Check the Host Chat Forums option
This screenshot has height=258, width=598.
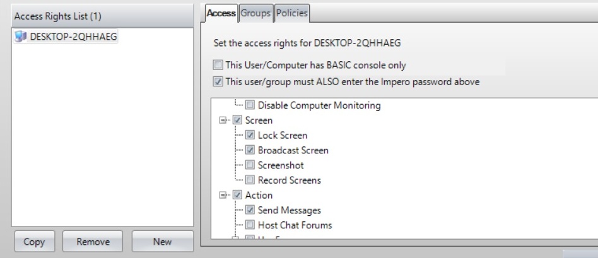tap(250, 225)
